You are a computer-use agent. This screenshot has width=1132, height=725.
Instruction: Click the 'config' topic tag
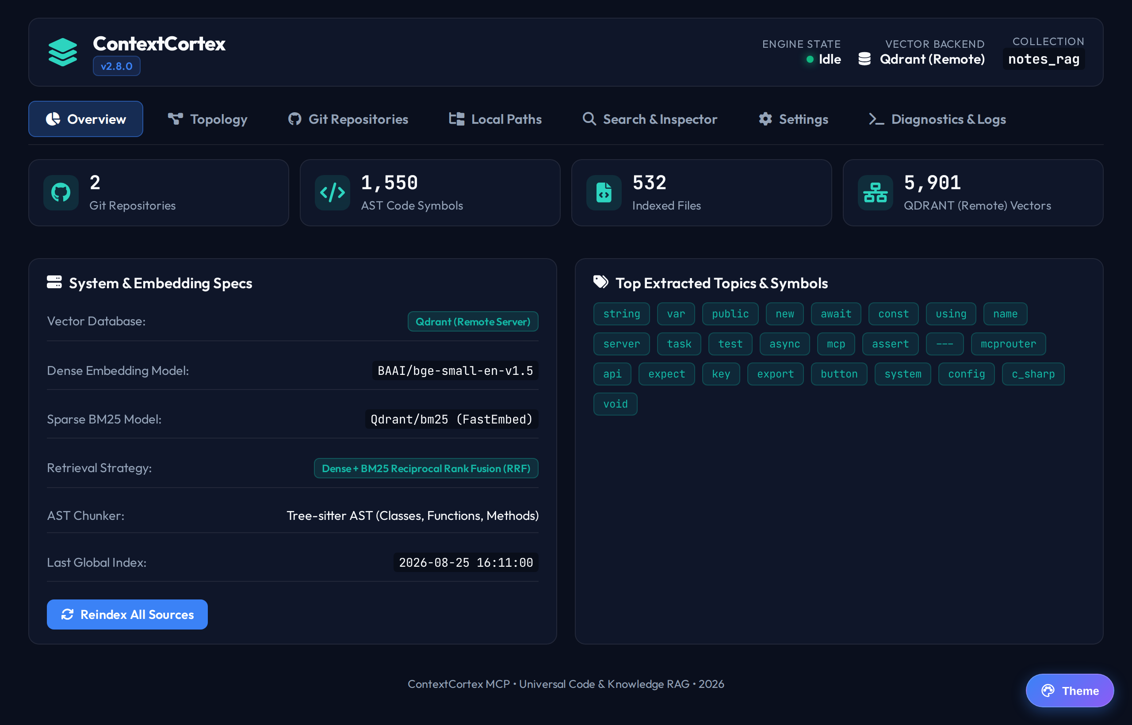(x=966, y=374)
